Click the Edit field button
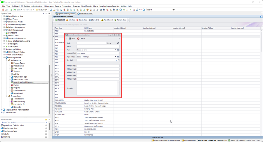The image size is (263, 142). [x=70, y=20]
